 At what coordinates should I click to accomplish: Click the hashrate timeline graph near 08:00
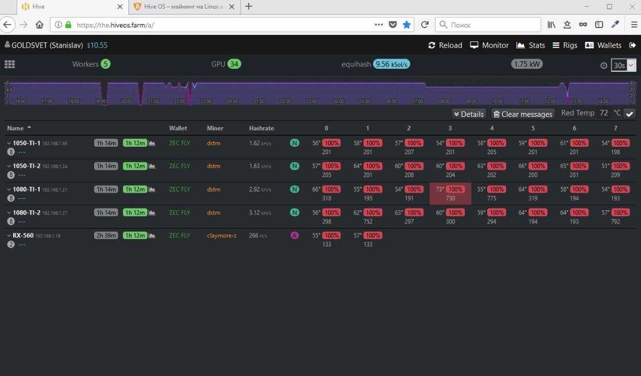point(444,92)
